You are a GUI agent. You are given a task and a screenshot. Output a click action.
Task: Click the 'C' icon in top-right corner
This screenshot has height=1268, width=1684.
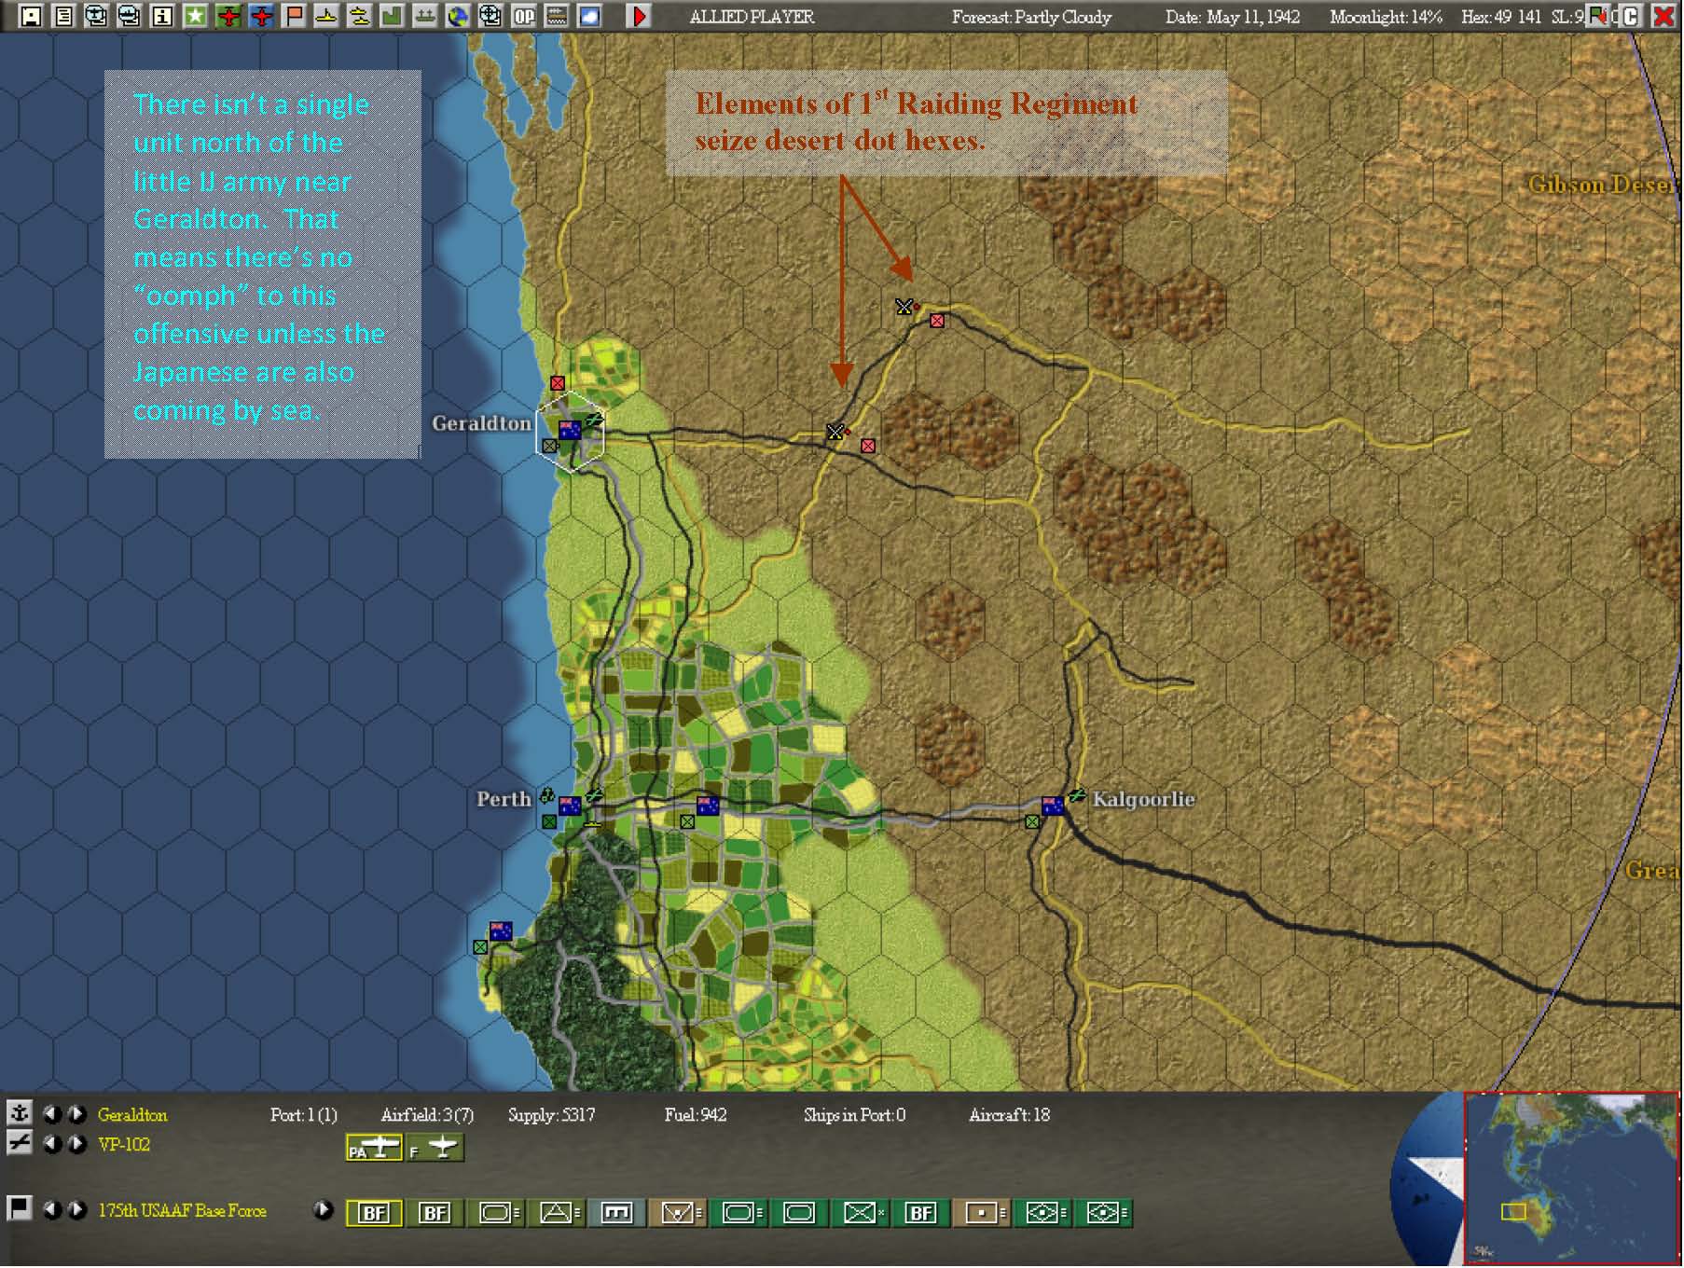pyautogui.click(x=1630, y=16)
